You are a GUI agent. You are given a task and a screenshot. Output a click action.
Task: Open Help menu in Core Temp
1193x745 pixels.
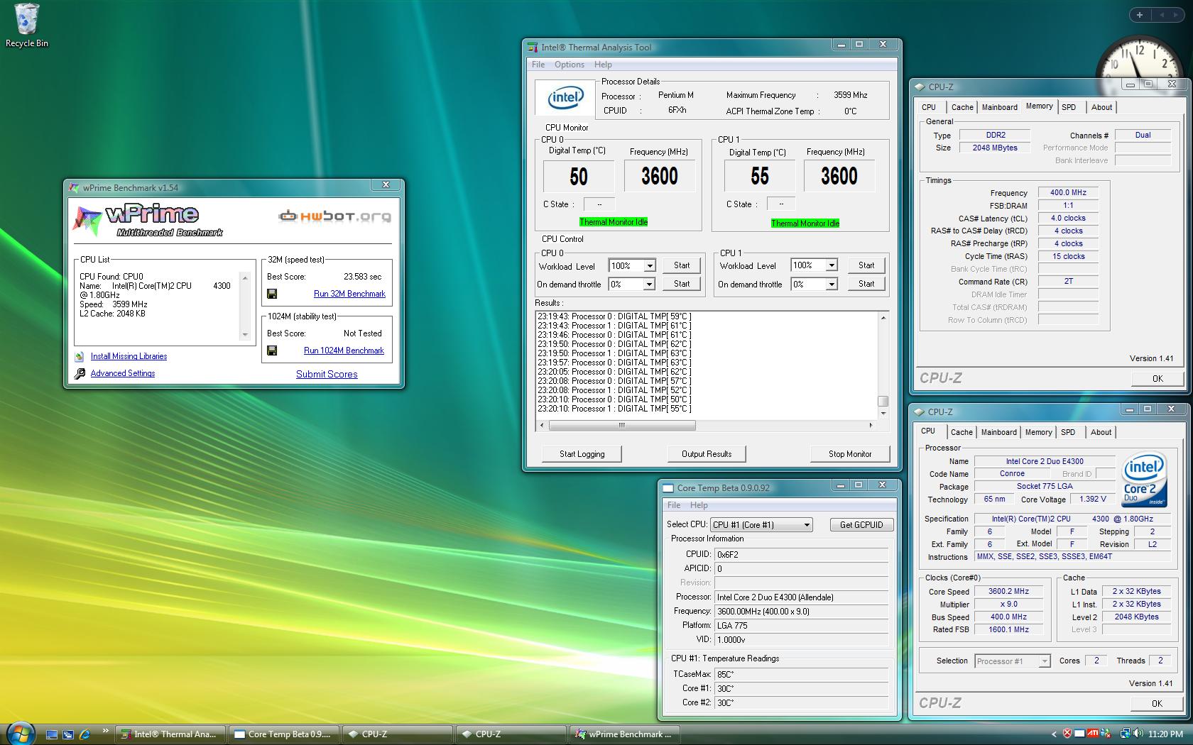(x=699, y=505)
